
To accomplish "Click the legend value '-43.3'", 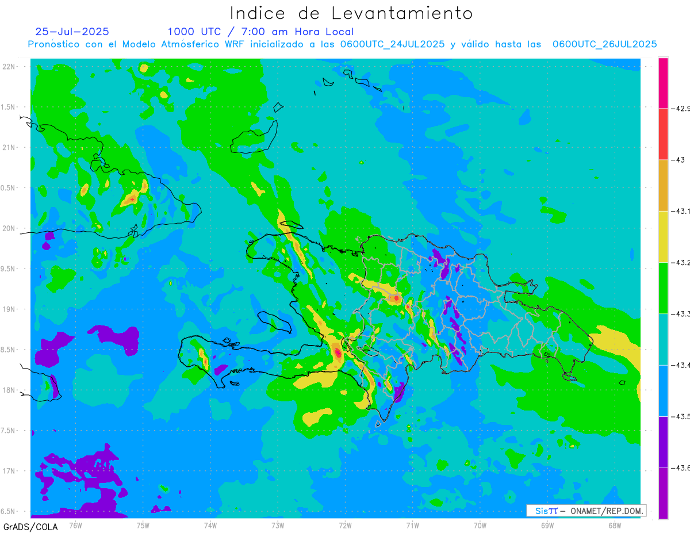I will coord(681,313).
